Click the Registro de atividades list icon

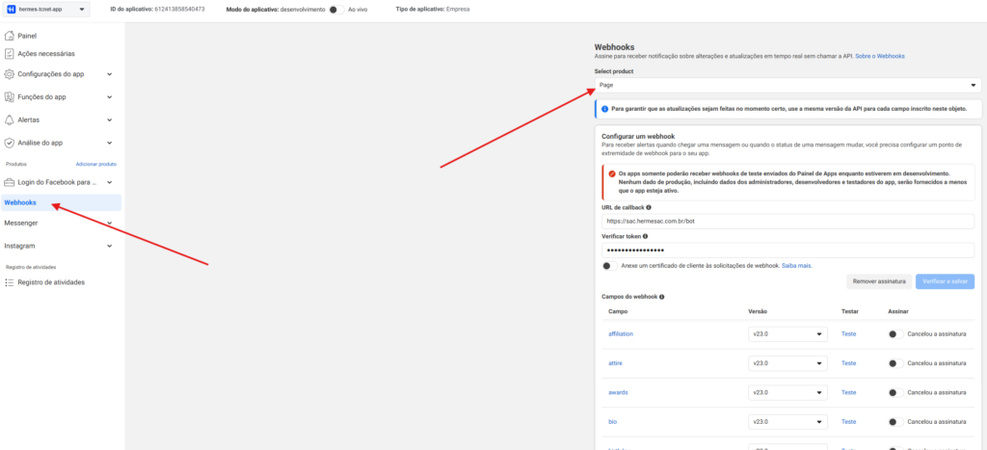click(x=9, y=282)
